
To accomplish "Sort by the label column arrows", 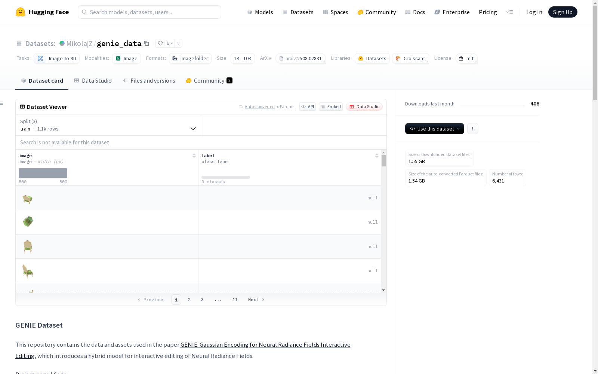I will click(377, 156).
